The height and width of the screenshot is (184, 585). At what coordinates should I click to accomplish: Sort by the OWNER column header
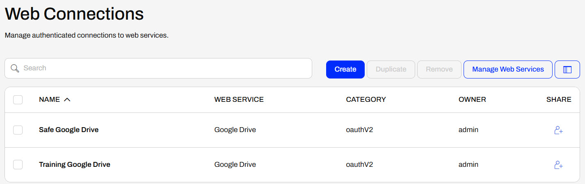coord(472,100)
